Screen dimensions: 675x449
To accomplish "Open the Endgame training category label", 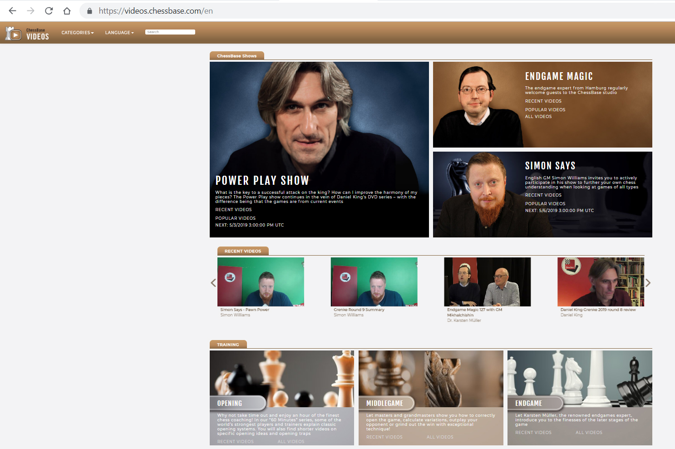I will pyautogui.click(x=528, y=403).
